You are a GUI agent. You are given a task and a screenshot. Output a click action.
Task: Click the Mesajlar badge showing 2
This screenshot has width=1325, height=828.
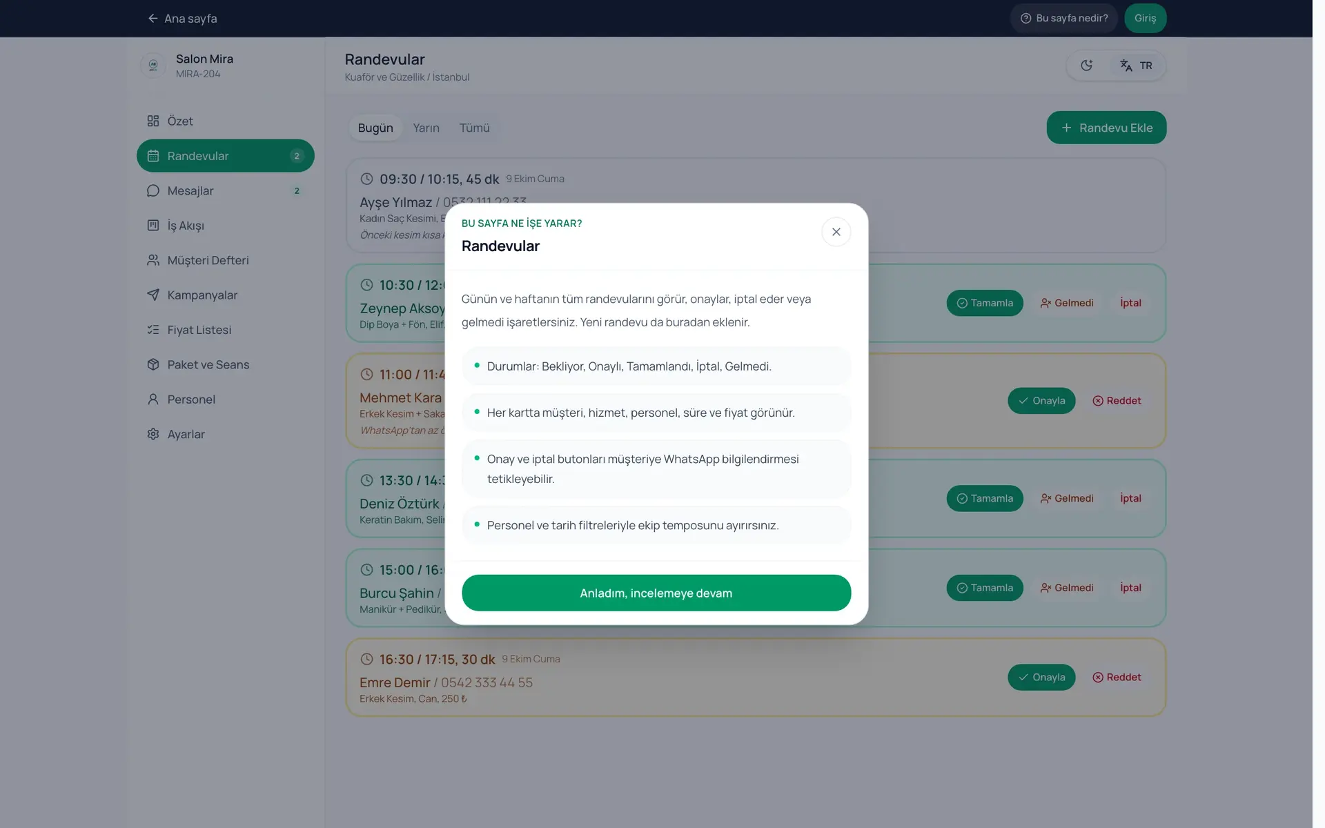(x=297, y=191)
